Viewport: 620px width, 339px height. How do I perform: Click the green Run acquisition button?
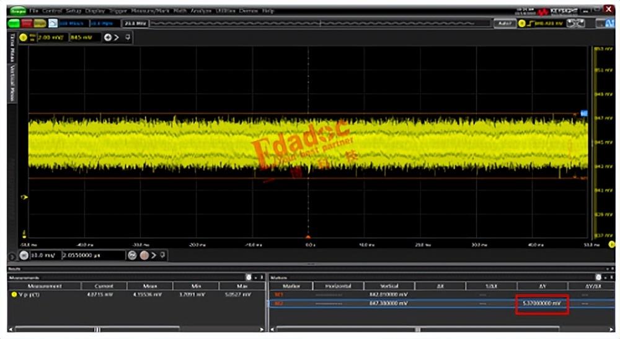pyautogui.click(x=14, y=24)
